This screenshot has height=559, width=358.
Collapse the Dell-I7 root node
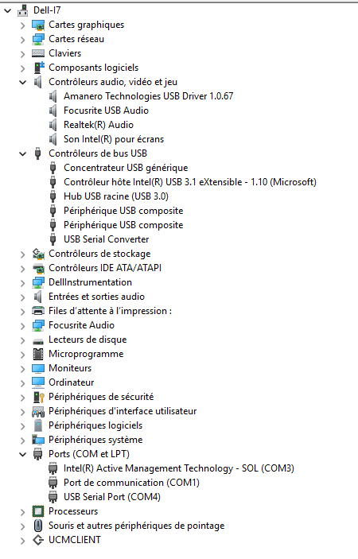pos(7,10)
